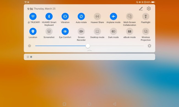The height and width of the screenshot is (107, 179).
Task: Turn off Airplane mode
Action: click(113, 16)
